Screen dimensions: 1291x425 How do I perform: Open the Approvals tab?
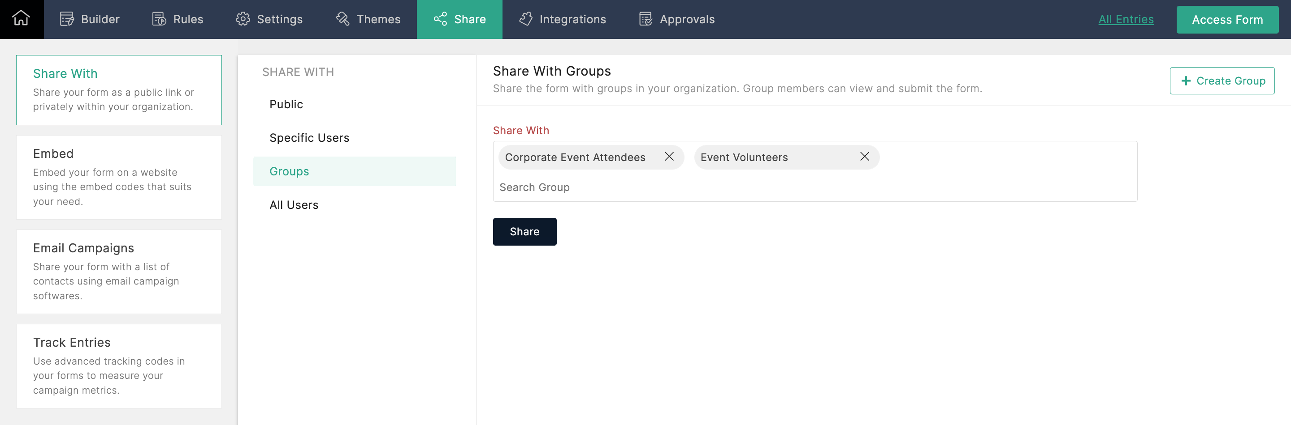click(676, 20)
